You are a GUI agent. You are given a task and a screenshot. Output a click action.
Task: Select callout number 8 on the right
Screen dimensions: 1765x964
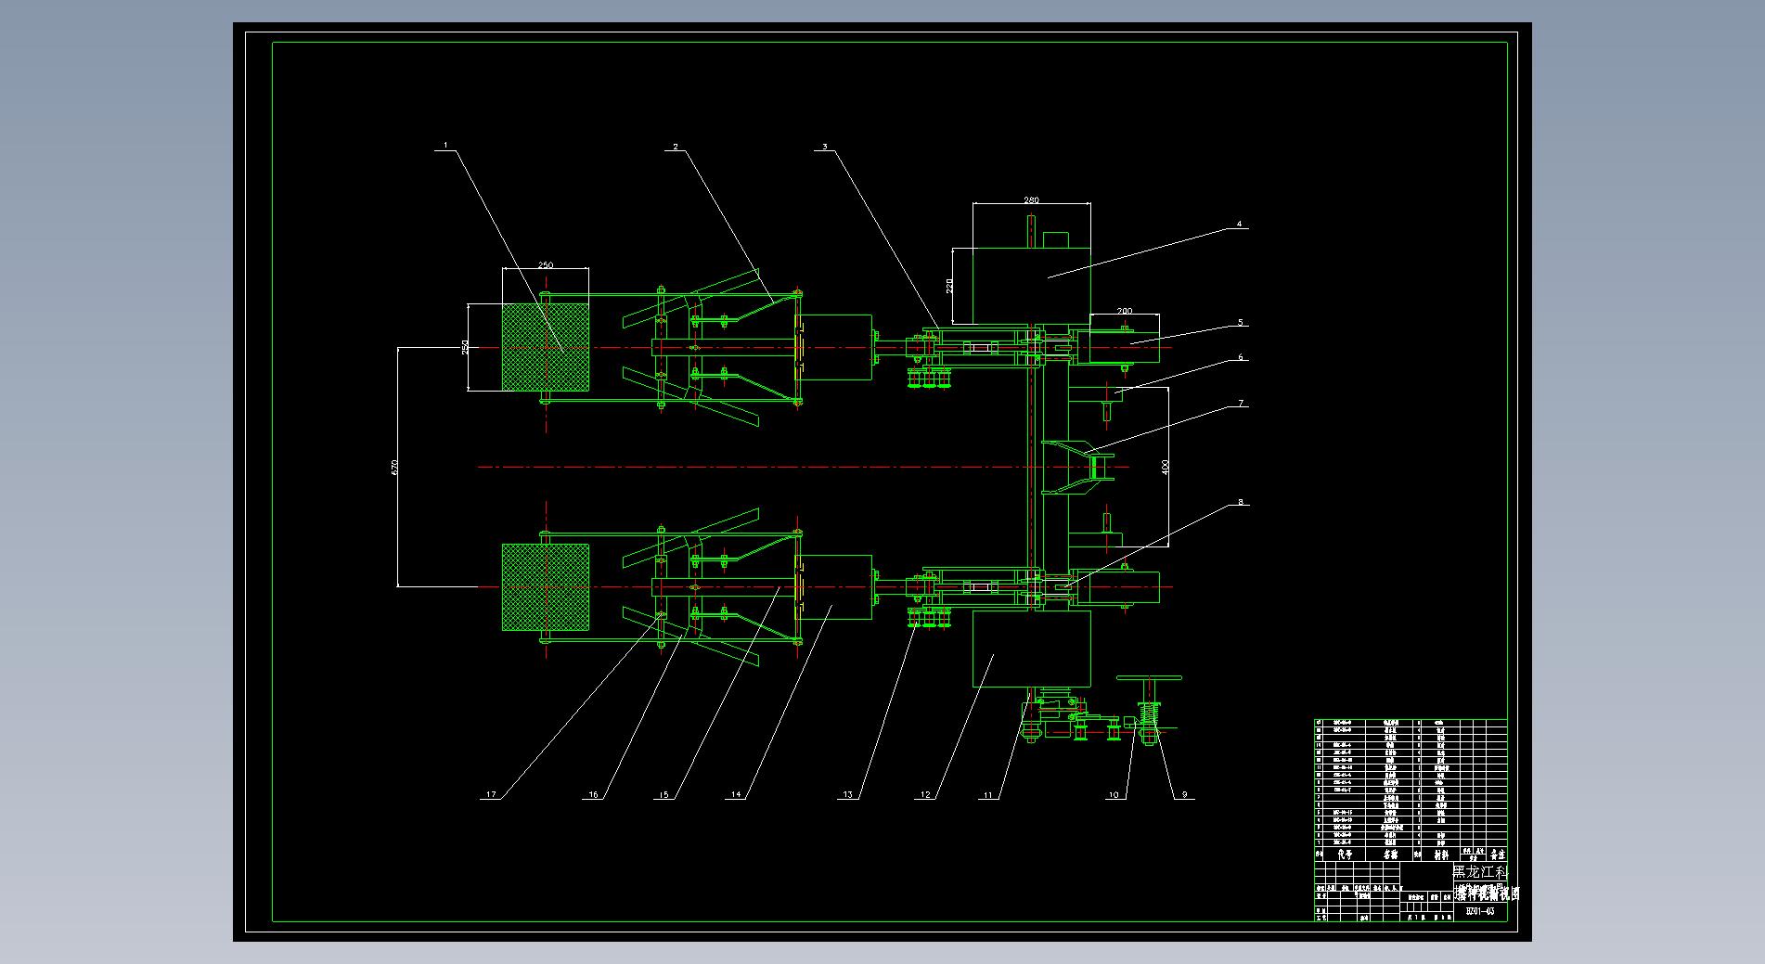point(1240,503)
